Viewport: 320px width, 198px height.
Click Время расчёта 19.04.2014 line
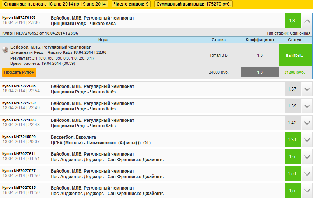43,63
